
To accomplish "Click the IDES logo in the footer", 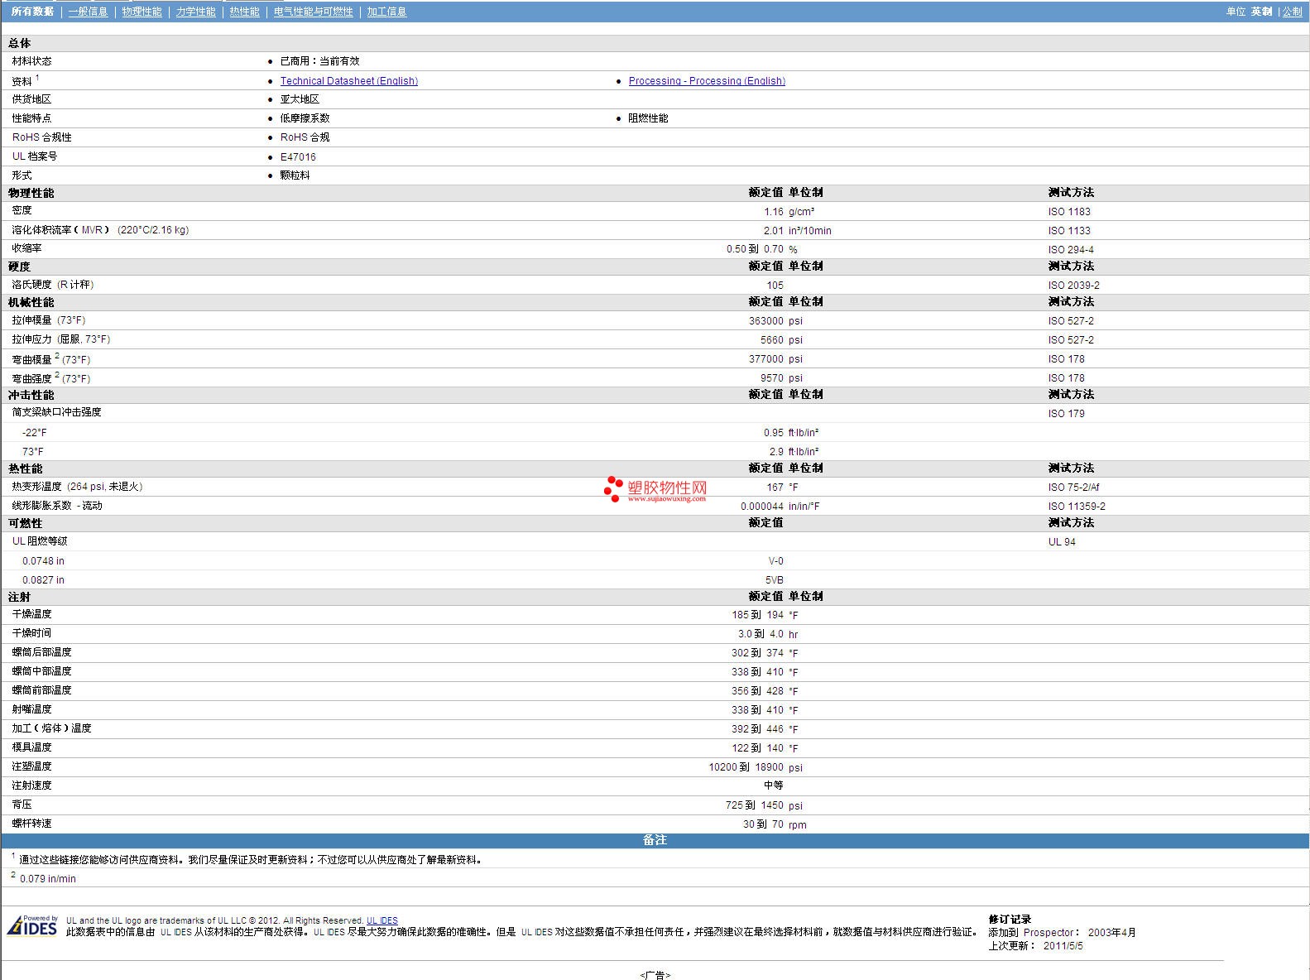I will coord(32,925).
